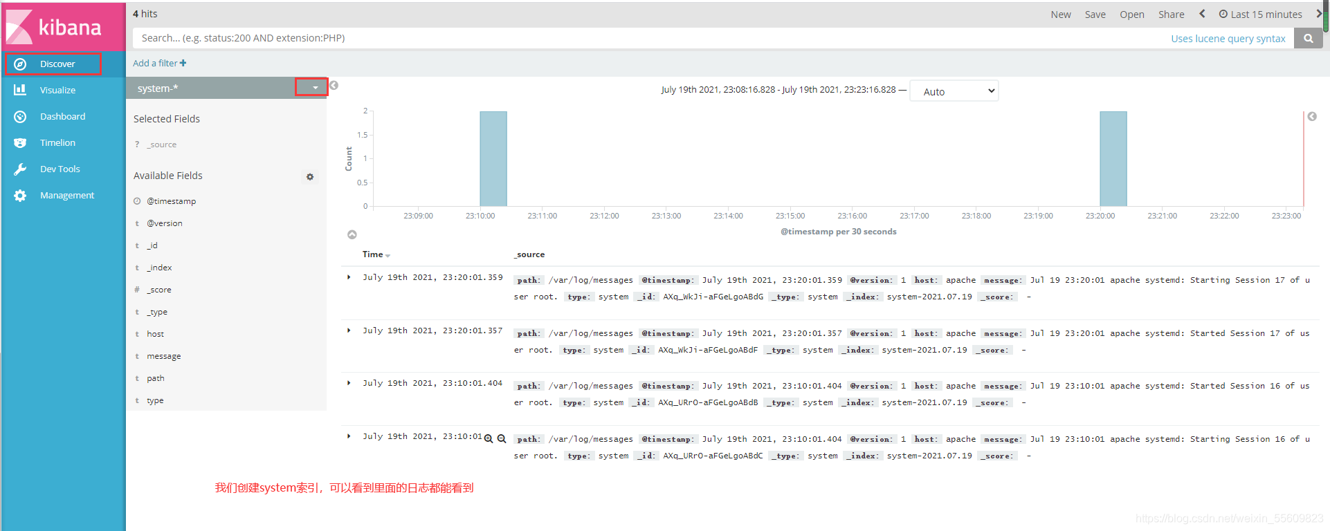This screenshot has width=1330, height=531.
Task: Click the Visualize bar chart icon
Action: tap(20, 90)
